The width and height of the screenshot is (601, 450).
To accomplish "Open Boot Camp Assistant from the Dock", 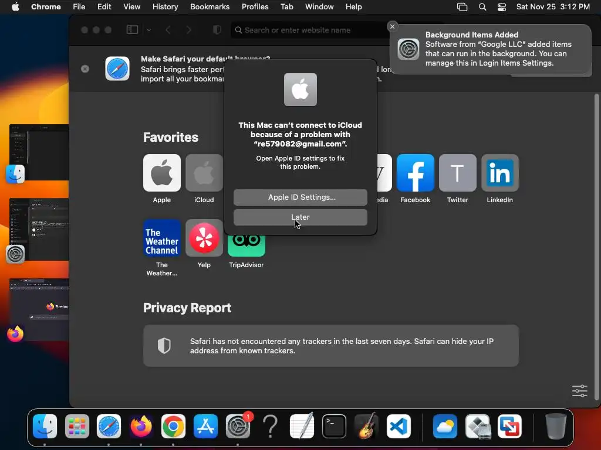I will (478, 426).
